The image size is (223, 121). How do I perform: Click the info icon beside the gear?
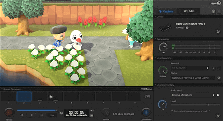[219, 11]
